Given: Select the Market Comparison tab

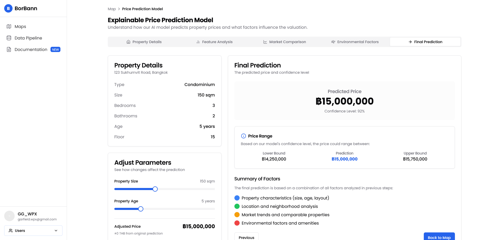Looking at the screenshot, I should [284, 42].
